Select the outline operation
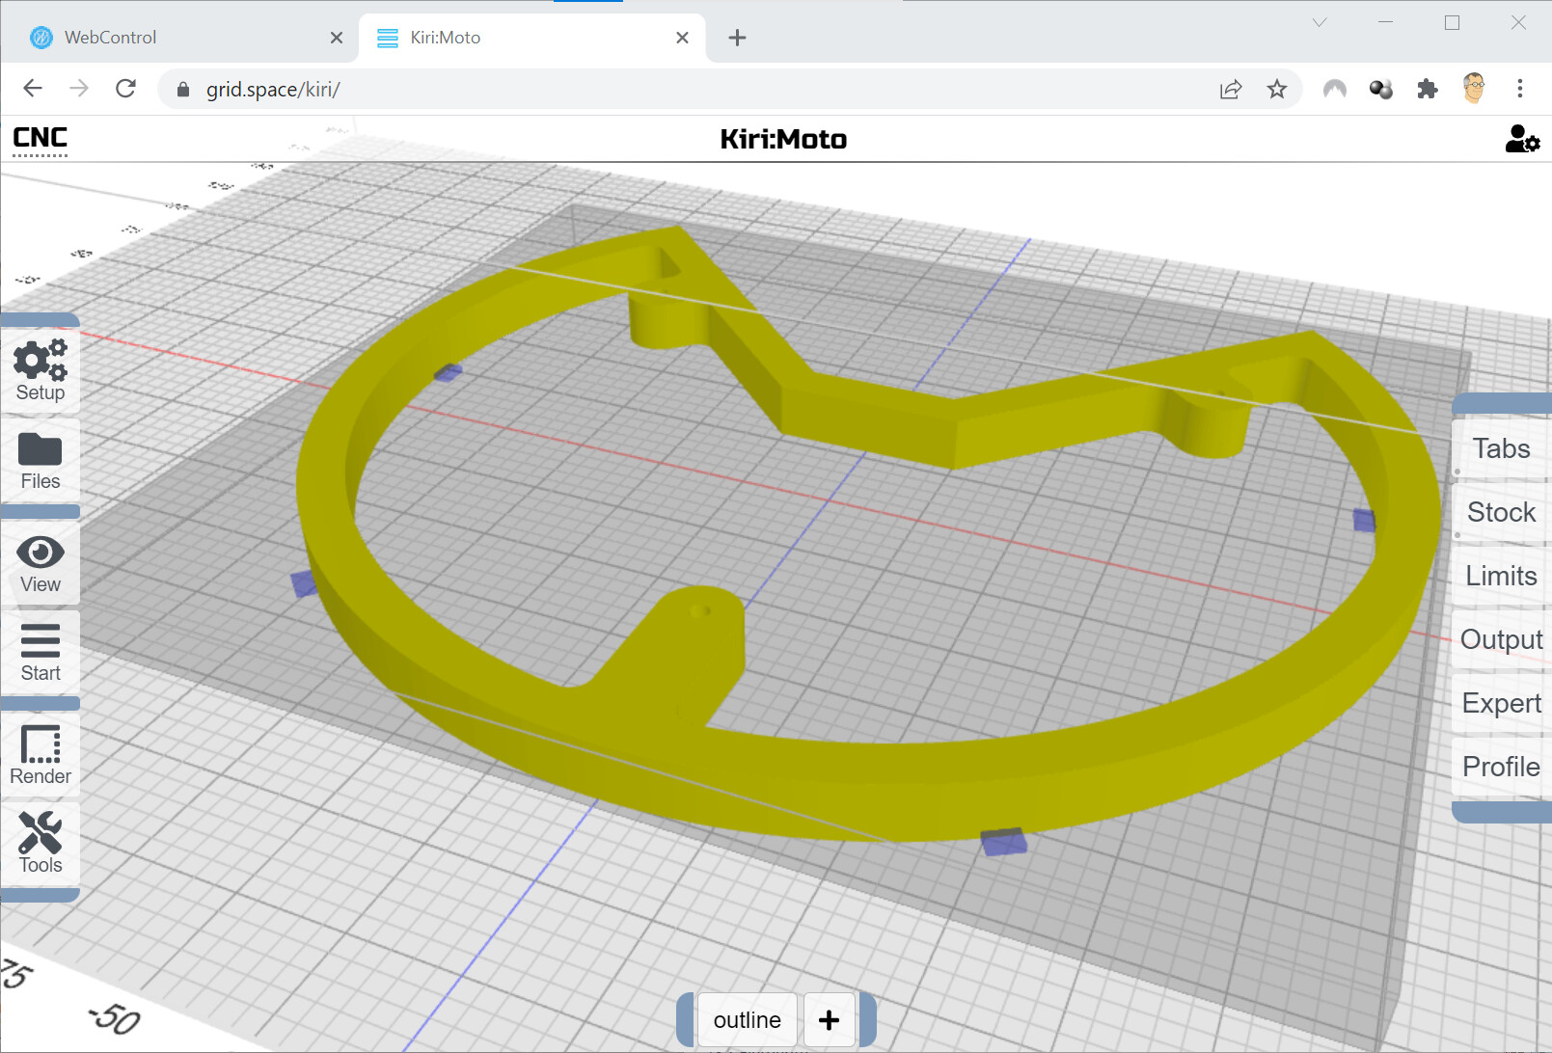1552x1053 pixels. coord(747,1019)
